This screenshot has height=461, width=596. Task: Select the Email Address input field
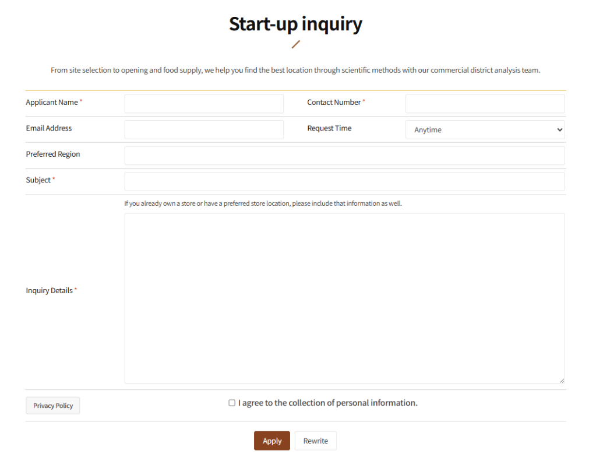pyautogui.click(x=204, y=129)
